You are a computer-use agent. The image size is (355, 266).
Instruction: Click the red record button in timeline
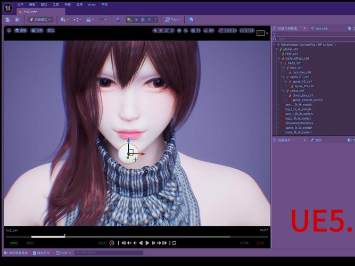click(x=112, y=243)
